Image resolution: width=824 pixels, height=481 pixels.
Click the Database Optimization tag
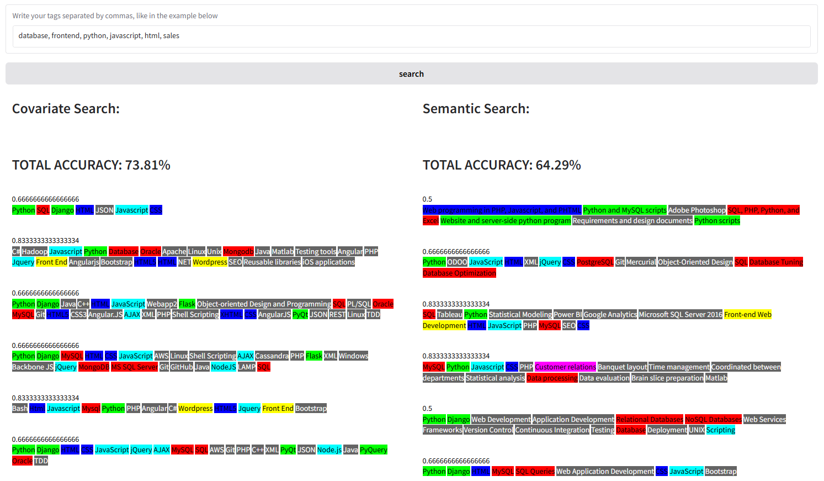pyautogui.click(x=459, y=273)
